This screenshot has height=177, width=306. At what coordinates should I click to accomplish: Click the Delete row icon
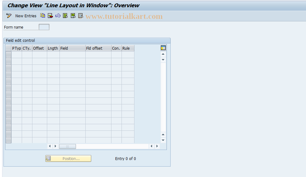(x=50, y=16)
